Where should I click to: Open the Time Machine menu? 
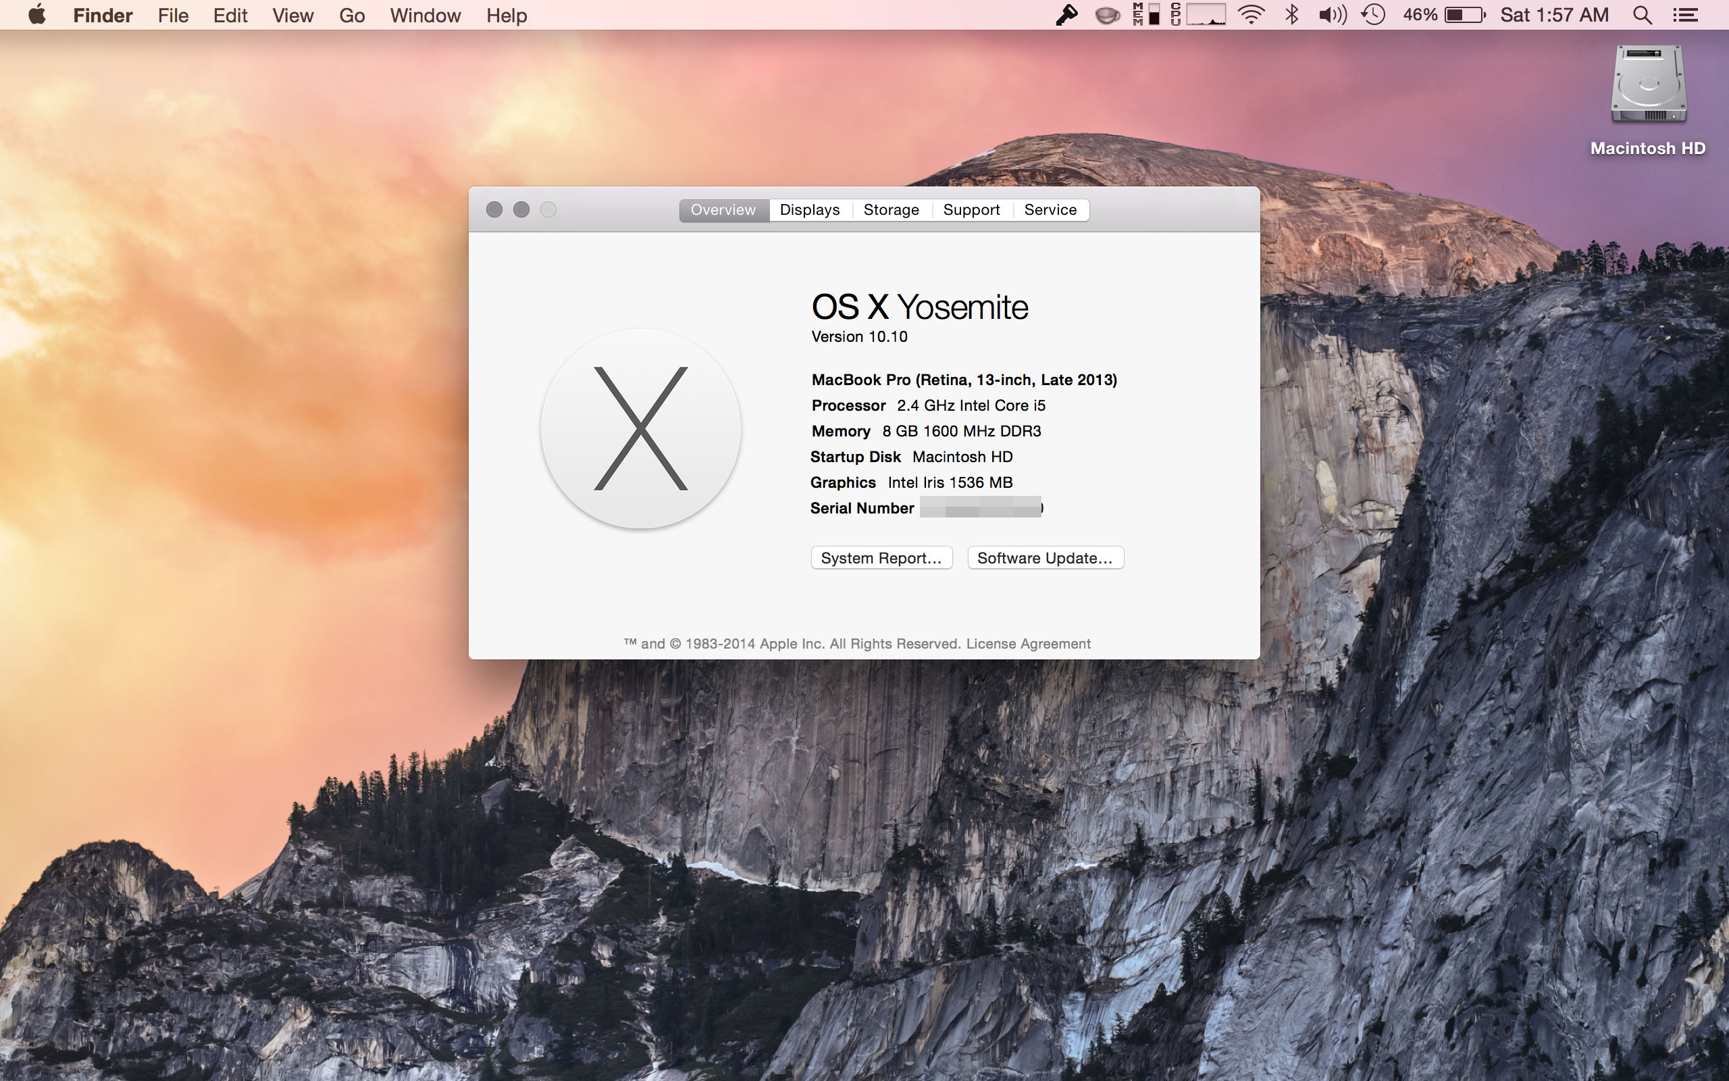(x=1373, y=15)
